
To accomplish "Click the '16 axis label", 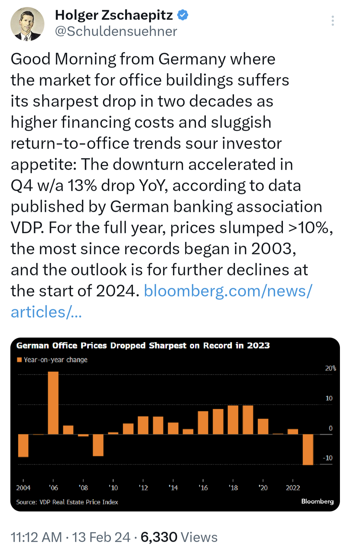I will coord(203,488).
